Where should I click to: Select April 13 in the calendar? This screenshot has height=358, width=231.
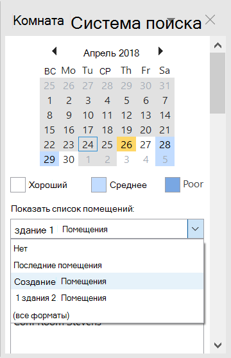146,115
